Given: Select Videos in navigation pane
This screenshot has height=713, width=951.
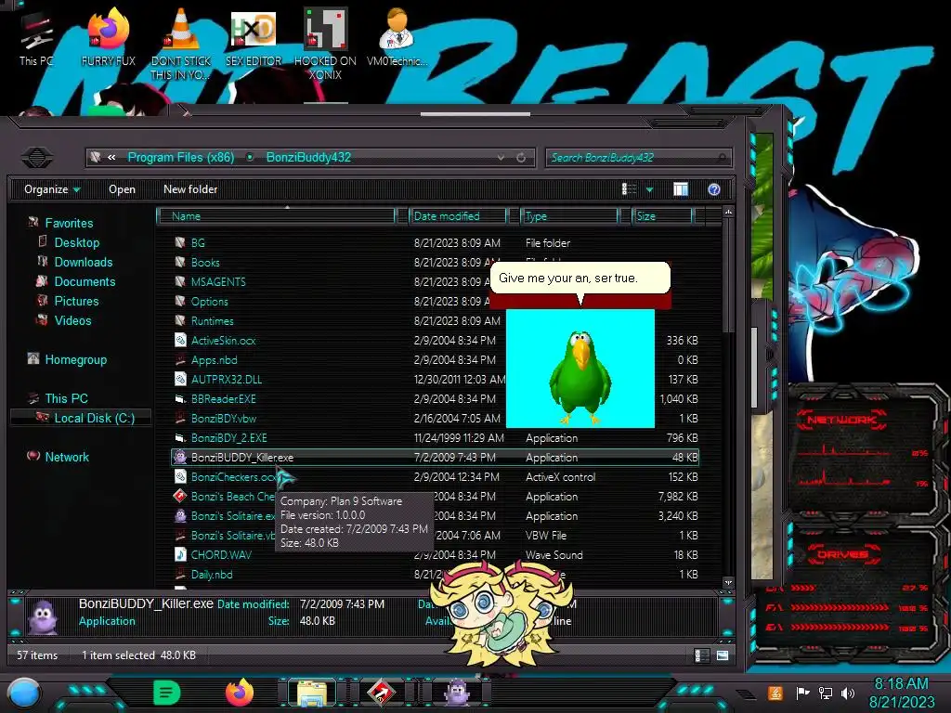Looking at the screenshot, I should pos(72,320).
